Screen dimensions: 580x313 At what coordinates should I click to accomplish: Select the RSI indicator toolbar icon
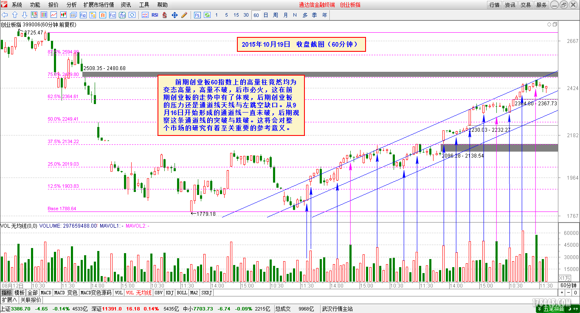[x=155, y=15]
